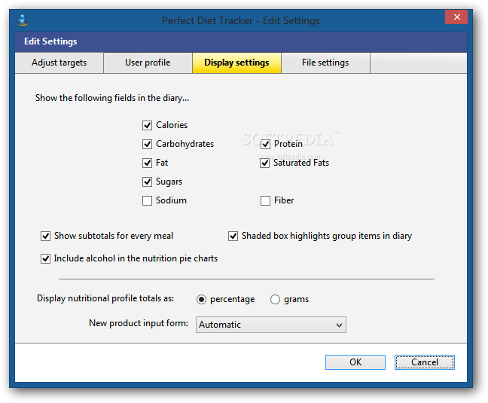Enable the Sodium checkbox
This screenshot has height=403, width=488.
pos(147,200)
